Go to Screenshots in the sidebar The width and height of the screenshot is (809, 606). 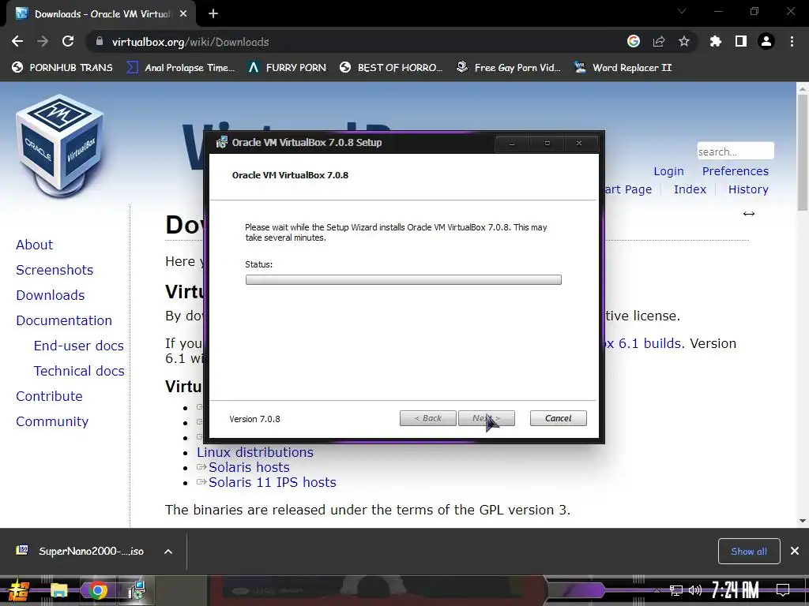tap(55, 270)
